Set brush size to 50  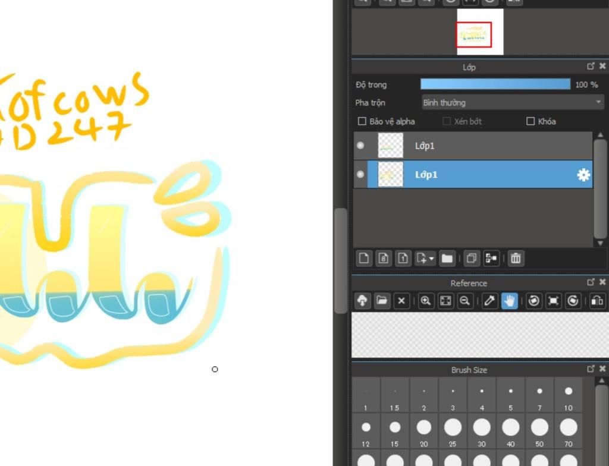click(539, 431)
